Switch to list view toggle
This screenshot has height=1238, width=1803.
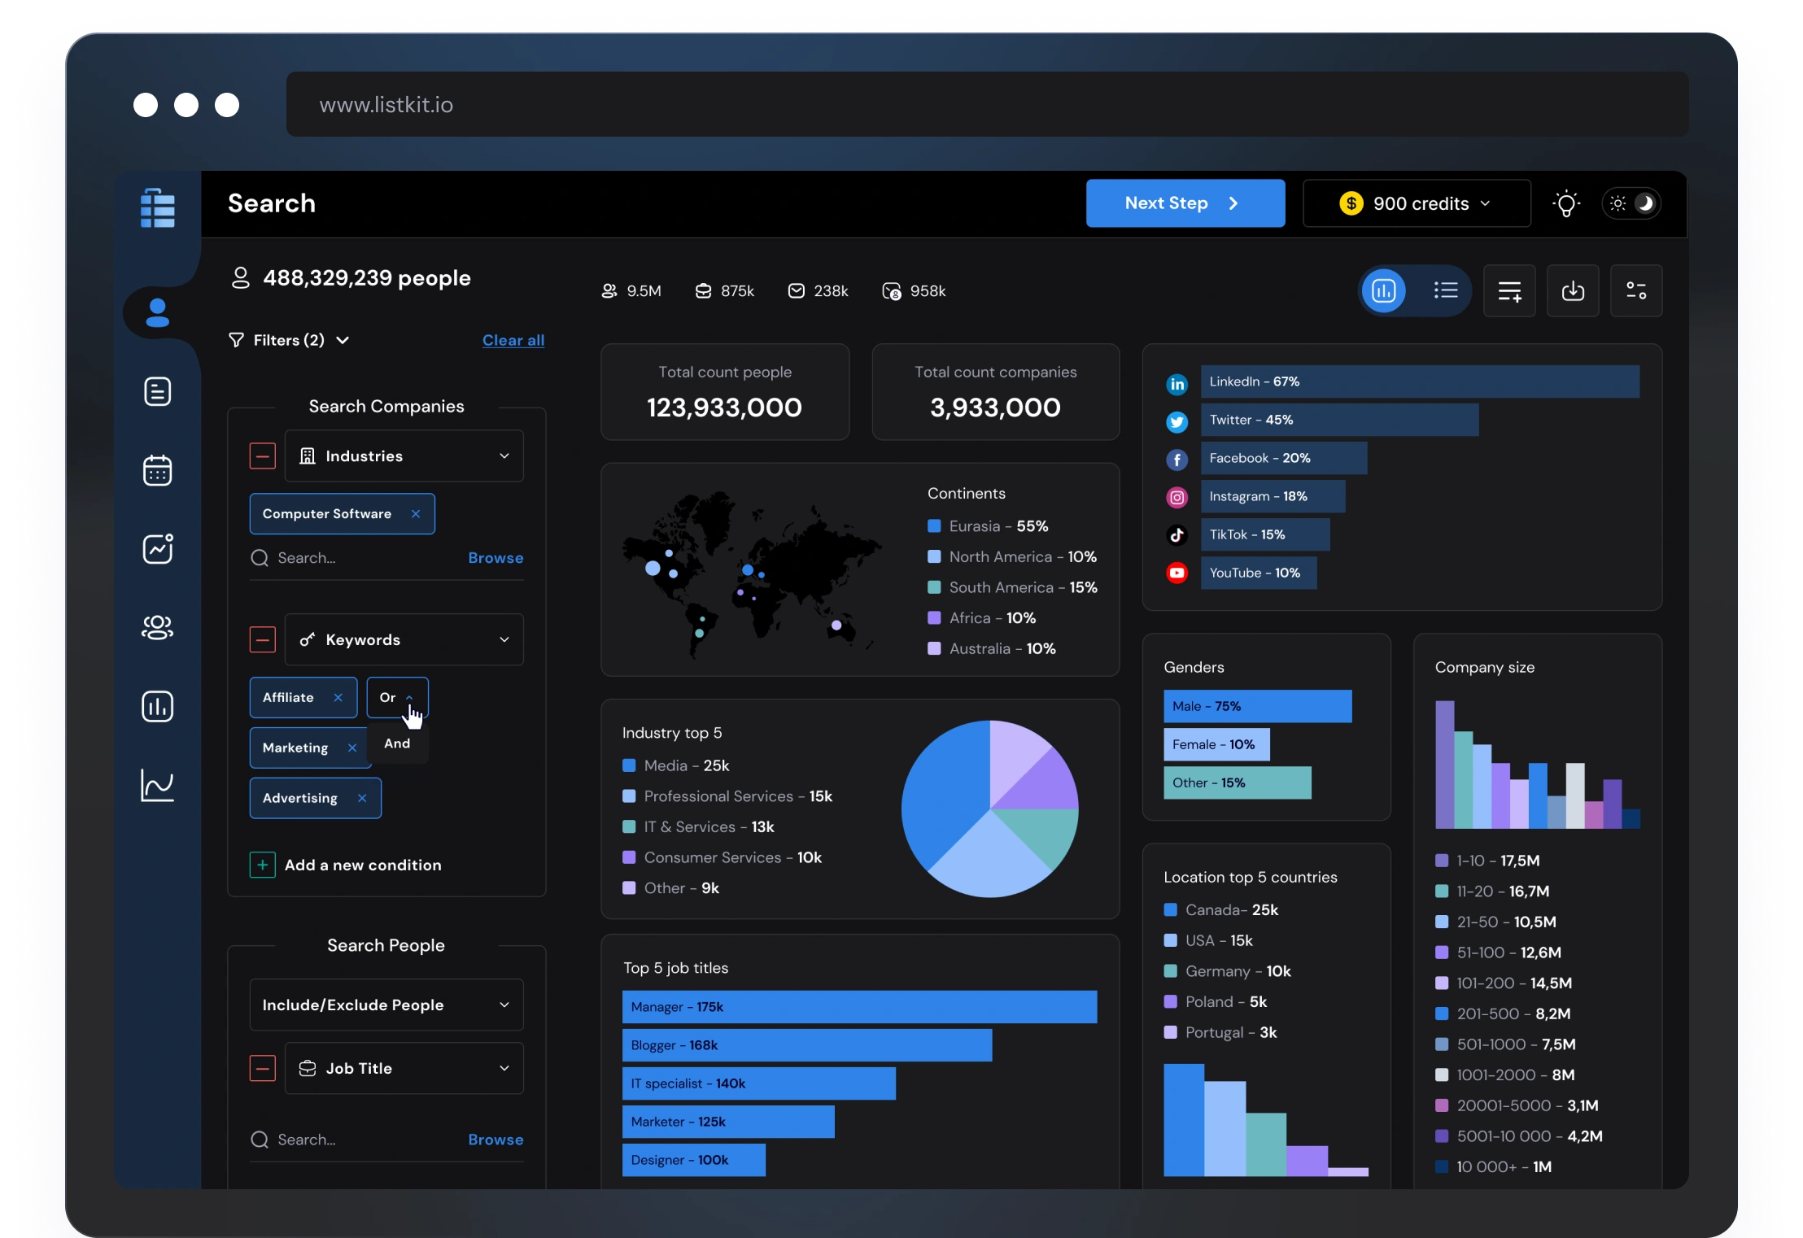coord(1446,291)
